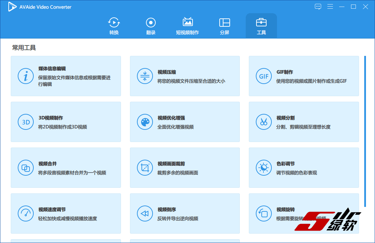Click the vertical scrollbar on the right

365,131
